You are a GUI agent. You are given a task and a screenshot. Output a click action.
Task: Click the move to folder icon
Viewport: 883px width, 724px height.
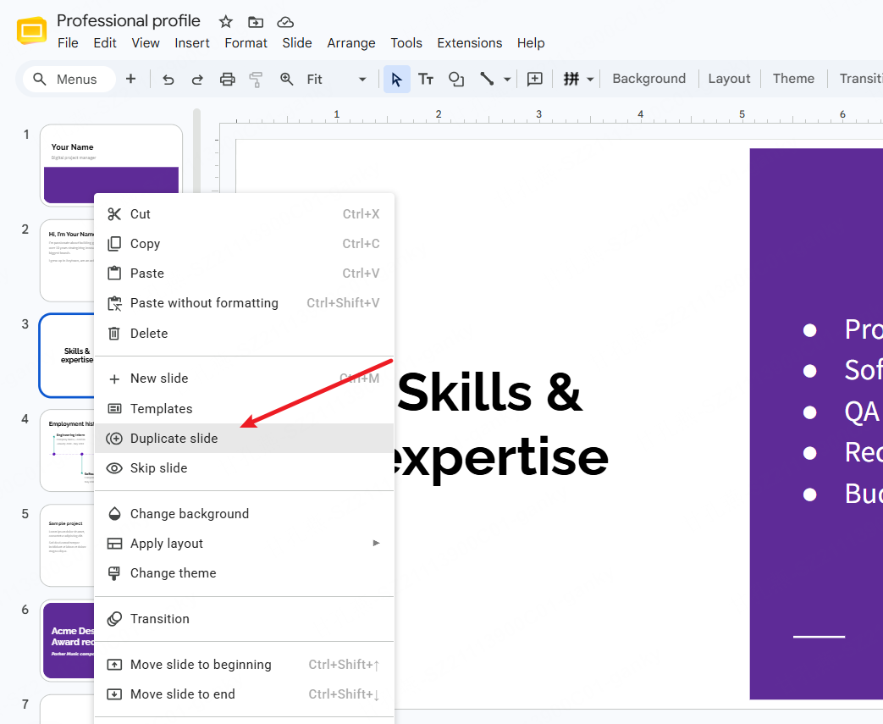coord(256,22)
